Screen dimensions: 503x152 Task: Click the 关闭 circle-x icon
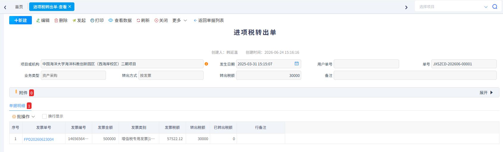[156, 20]
